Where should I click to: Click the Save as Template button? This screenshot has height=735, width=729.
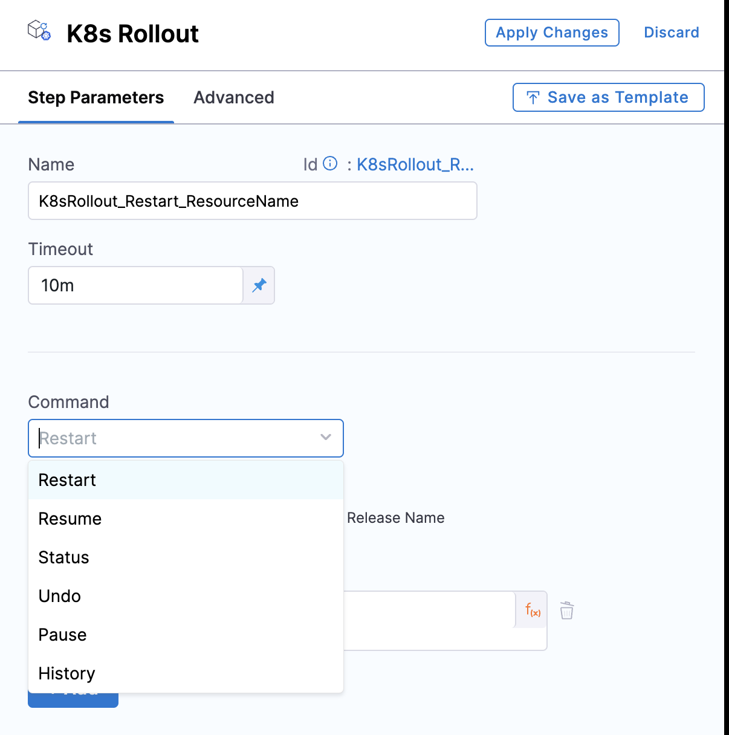click(x=608, y=97)
